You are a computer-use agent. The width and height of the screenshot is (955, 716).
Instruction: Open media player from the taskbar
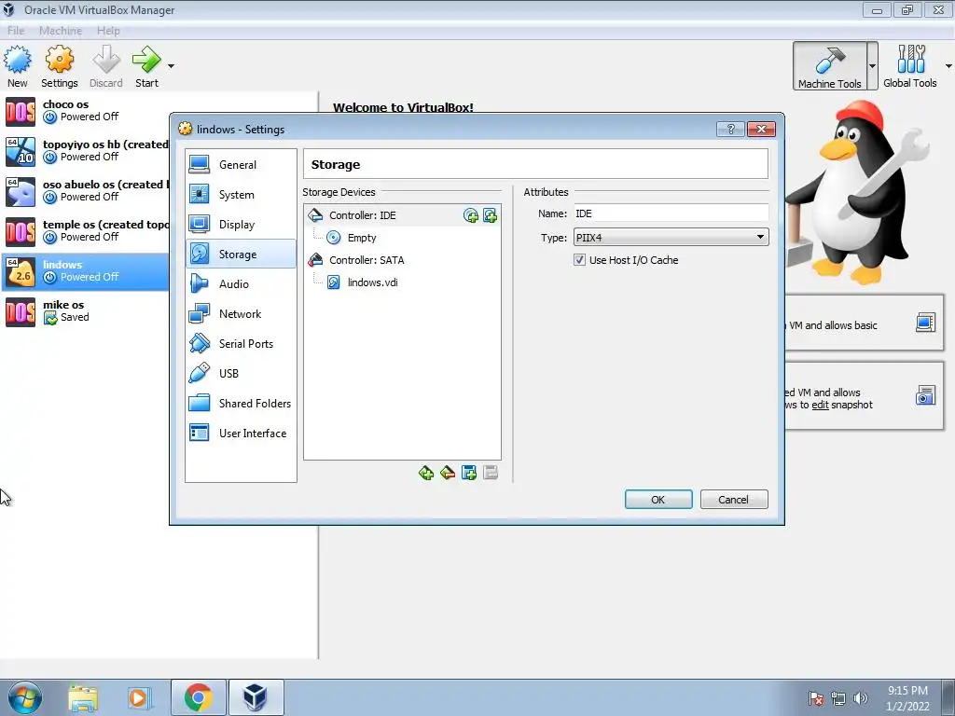click(x=139, y=697)
